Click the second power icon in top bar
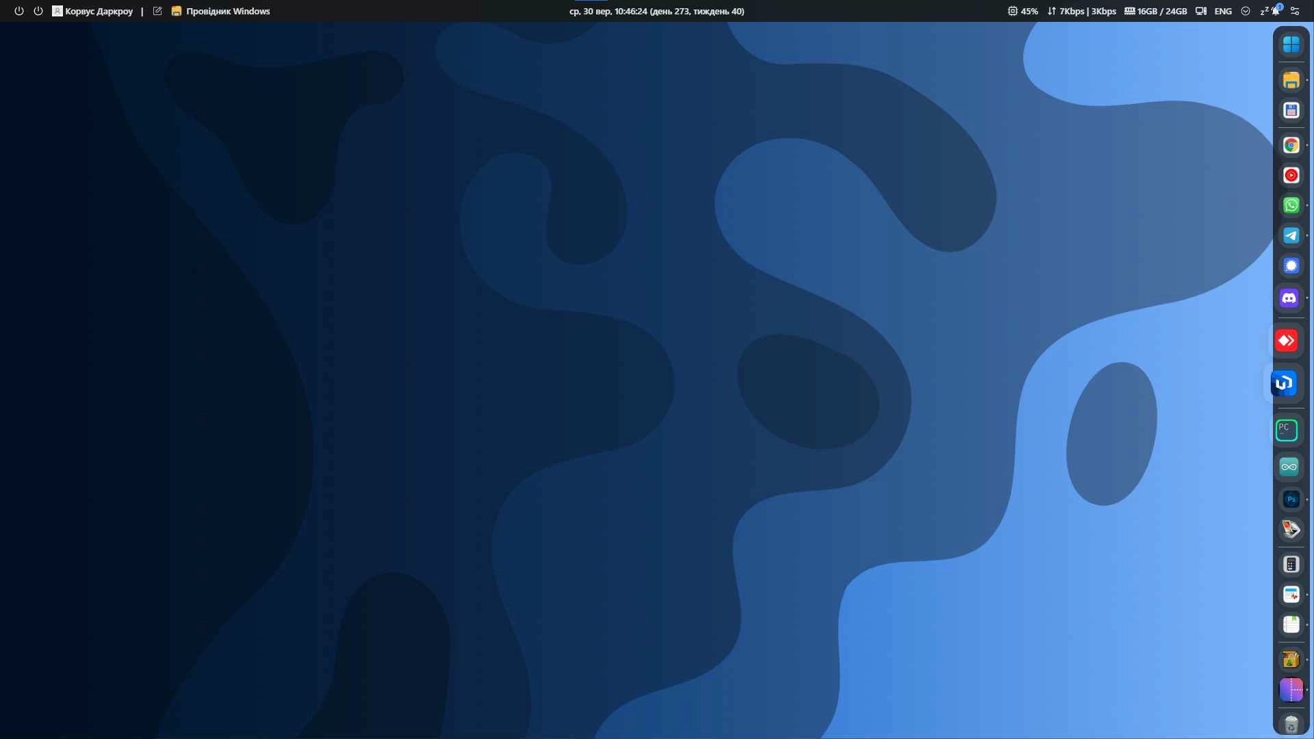This screenshot has width=1314, height=739. tap(38, 11)
